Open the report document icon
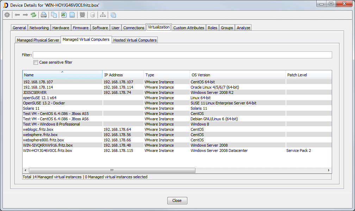 tap(73, 15)
